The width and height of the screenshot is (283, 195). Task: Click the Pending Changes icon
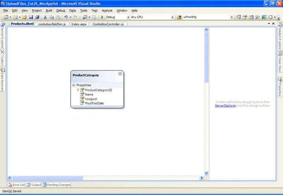pos(44,185)
